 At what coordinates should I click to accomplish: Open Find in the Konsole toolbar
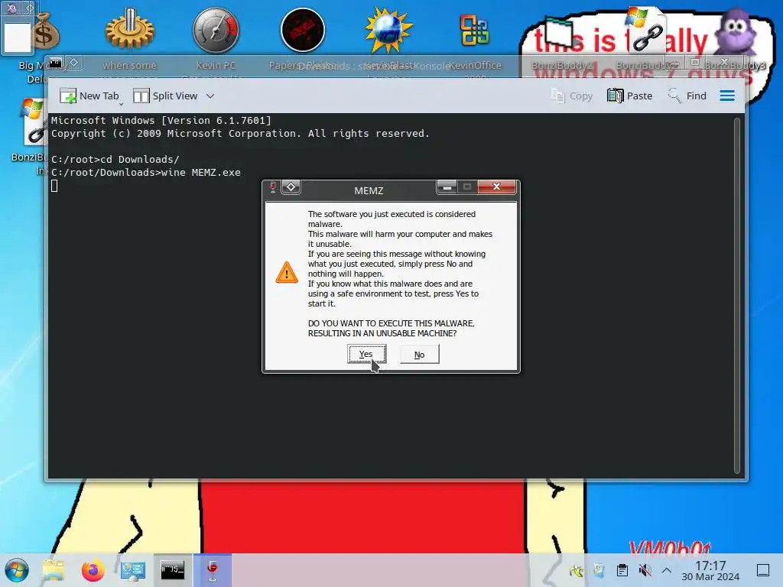(x=687, y=96)
